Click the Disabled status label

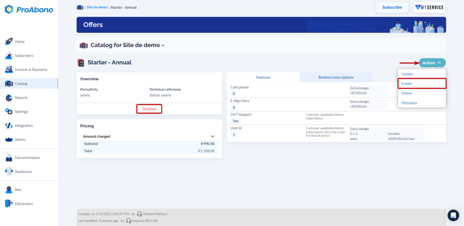tap(149, 109)
